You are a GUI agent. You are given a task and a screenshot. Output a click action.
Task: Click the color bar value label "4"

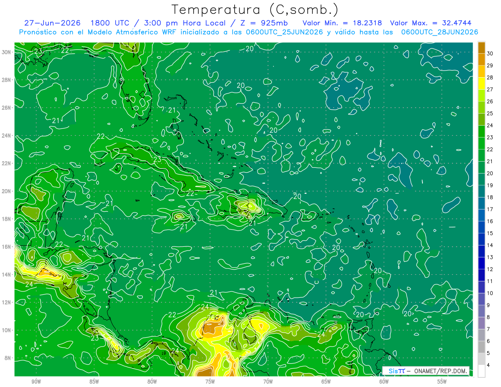coord(489,365)
